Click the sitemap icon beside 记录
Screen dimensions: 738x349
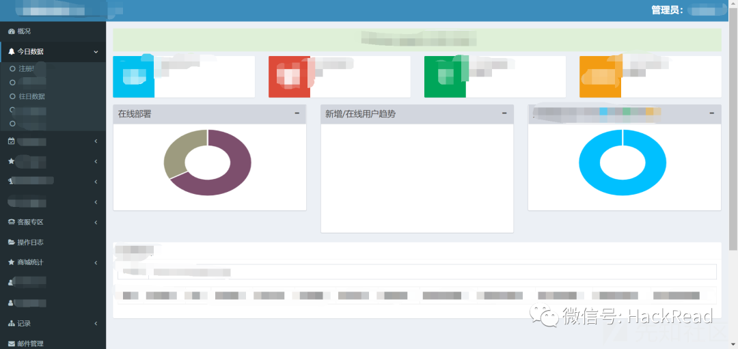click(x=12, y=323)
